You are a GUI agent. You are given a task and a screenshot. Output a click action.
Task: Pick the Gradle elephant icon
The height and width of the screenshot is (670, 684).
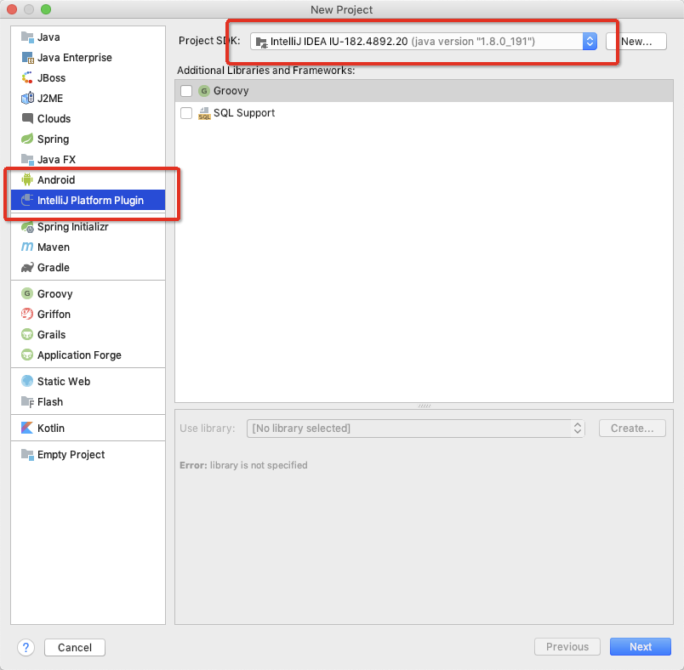pos(27,267)
